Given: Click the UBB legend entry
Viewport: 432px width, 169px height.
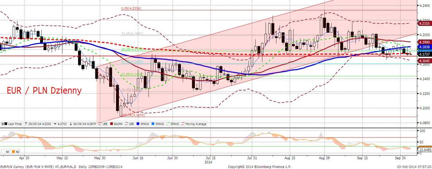Looking at the screenshot, I should coord(103,124).
